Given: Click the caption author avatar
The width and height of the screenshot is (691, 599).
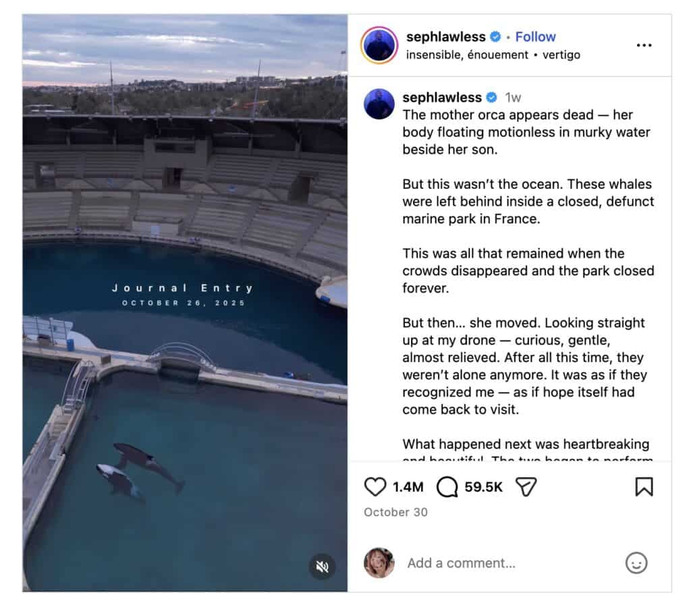Looking at the screenshot, I should coord(379,104).
